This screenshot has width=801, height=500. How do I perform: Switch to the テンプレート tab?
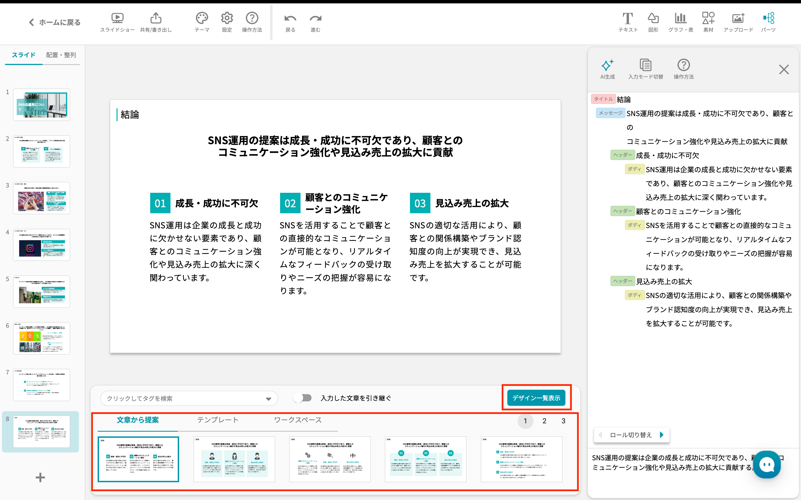tap(217, 420)
